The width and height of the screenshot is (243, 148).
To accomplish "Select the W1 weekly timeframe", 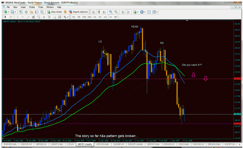I will [x=111, y=17].
